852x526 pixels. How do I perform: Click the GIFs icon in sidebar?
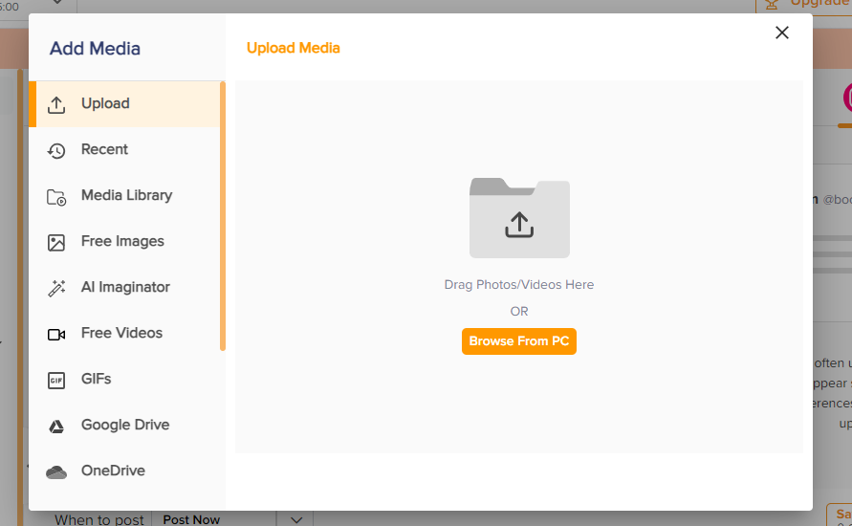[56, 381]
